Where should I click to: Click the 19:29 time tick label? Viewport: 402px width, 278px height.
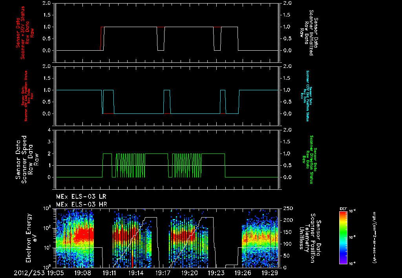[x=269, y=273]
